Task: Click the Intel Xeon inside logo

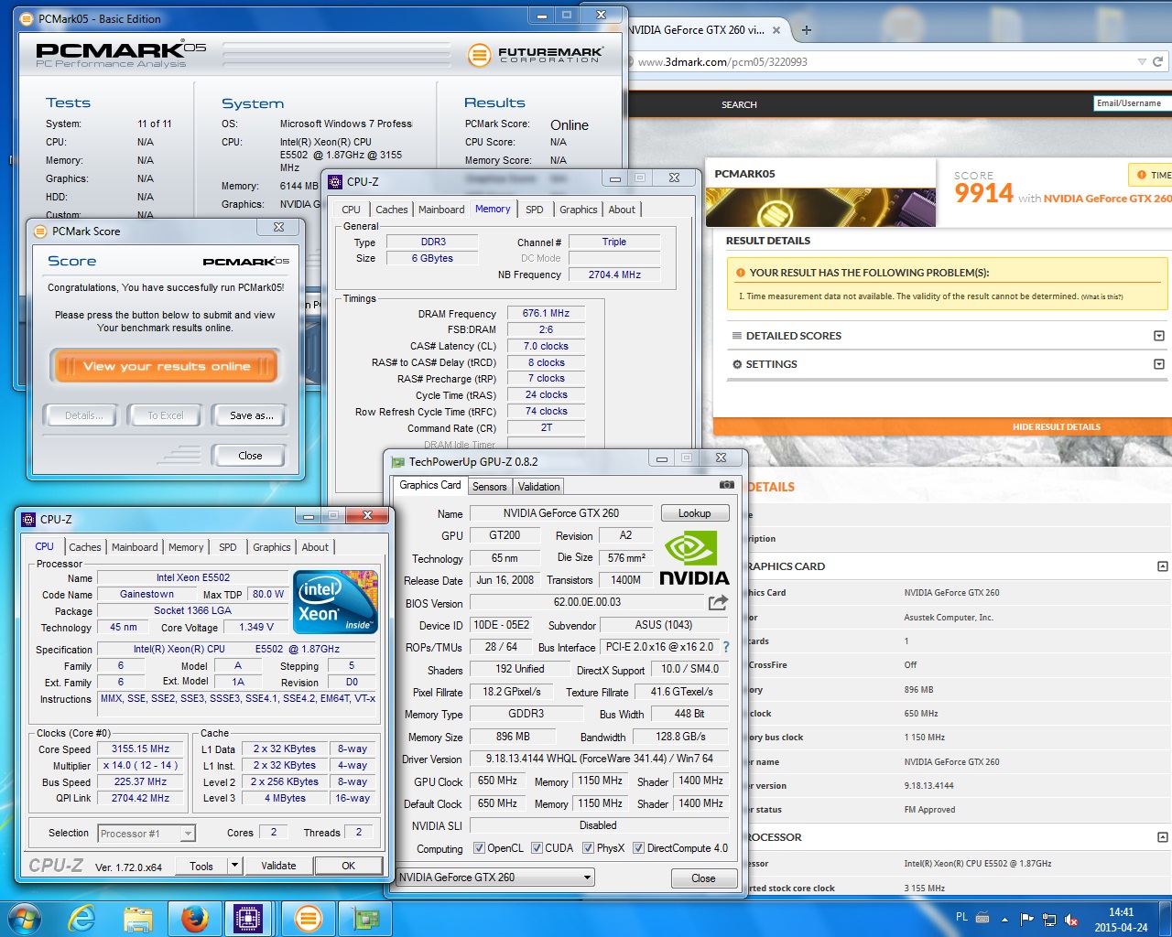Action: coord(336,601)
